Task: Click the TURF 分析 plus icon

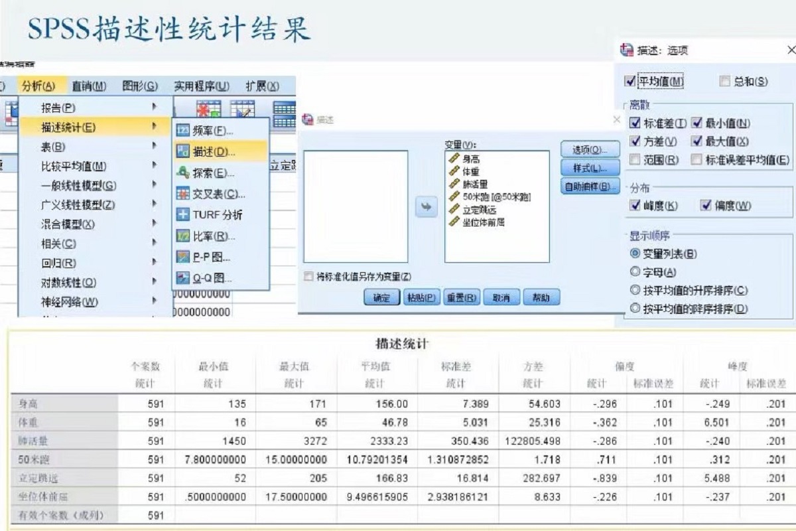Action: (x=183, y=214)
